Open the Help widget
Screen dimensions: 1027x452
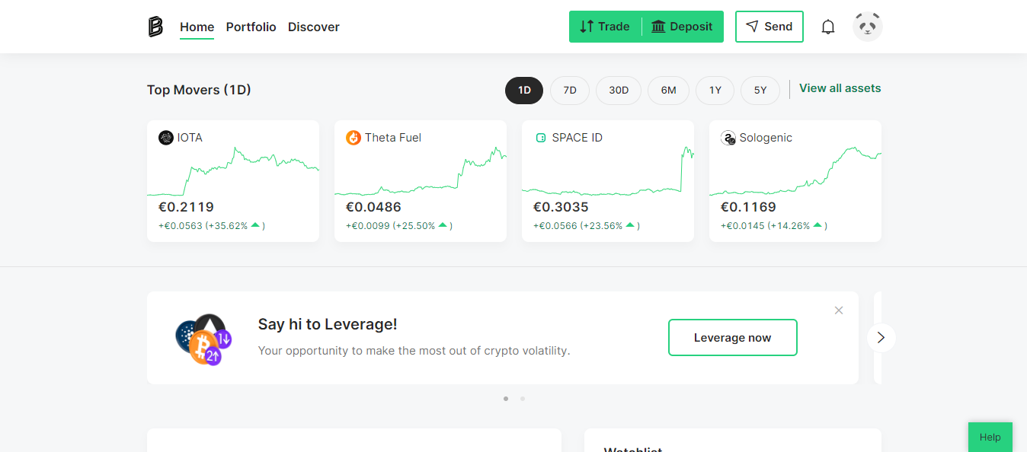(x=990, y=438)
